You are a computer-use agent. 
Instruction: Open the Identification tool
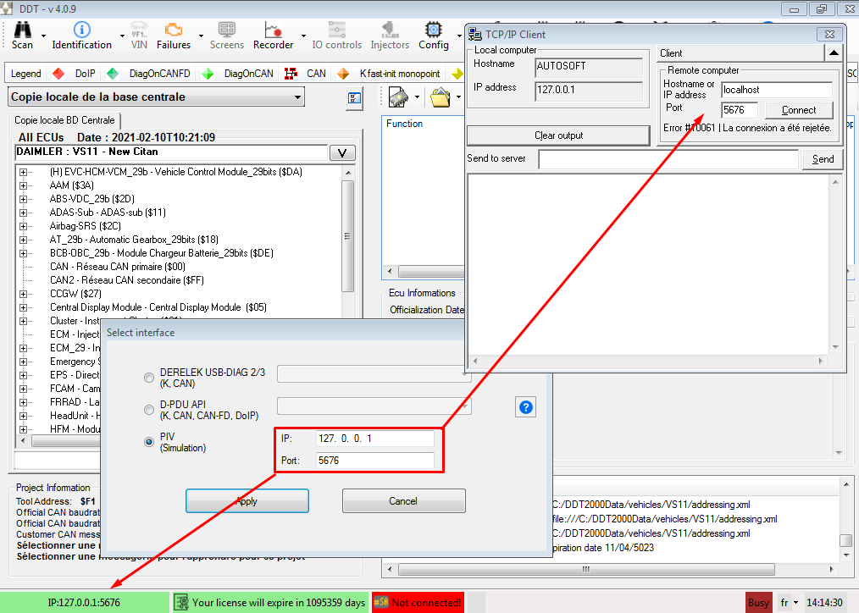pos(81,30)
